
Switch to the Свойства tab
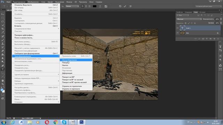click(179, 12)
